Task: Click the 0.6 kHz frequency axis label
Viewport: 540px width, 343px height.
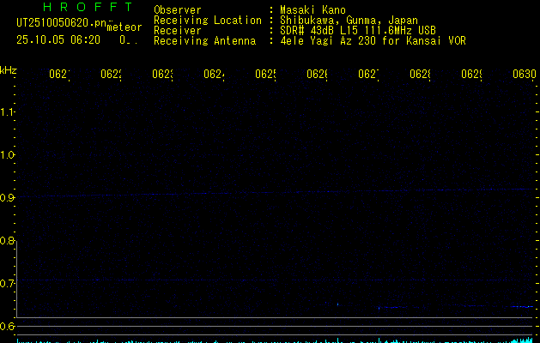Action: click(9, 326)
